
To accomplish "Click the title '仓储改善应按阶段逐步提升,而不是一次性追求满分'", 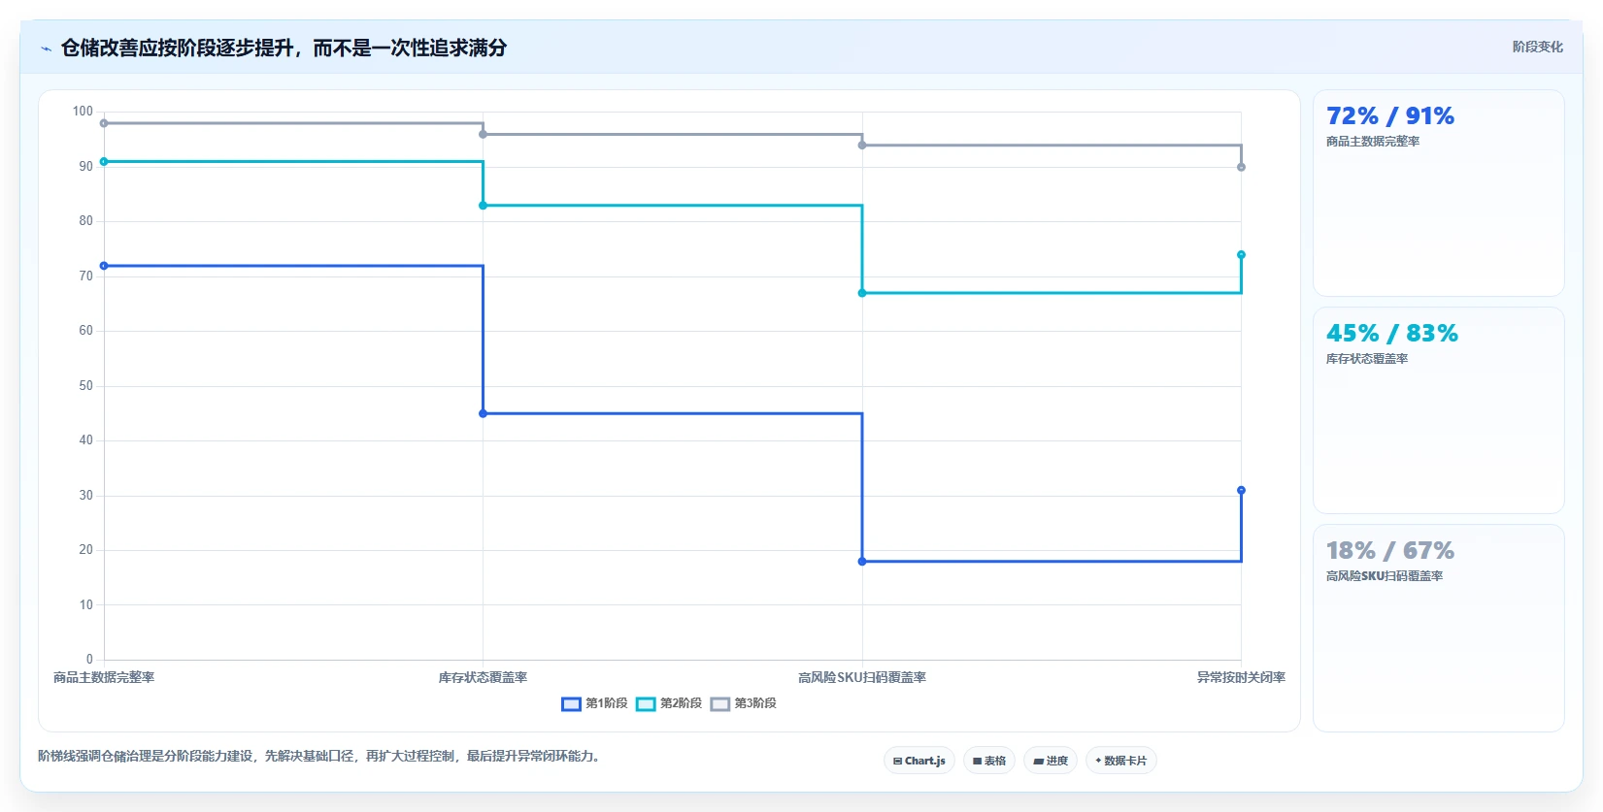I will (284, 48).
